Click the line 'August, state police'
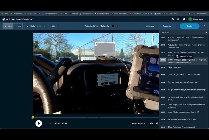 tap(186, 46)
